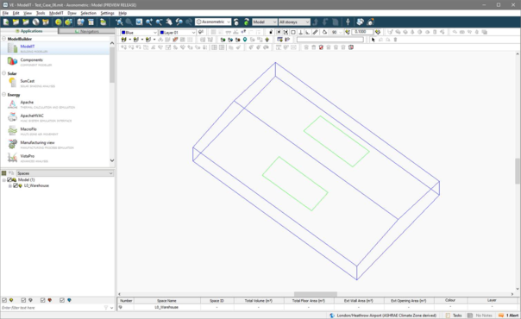Image resolution: width=521 pixels, height=319 pixels.
Task: Open the ModelIT menu
Action: 56,13
